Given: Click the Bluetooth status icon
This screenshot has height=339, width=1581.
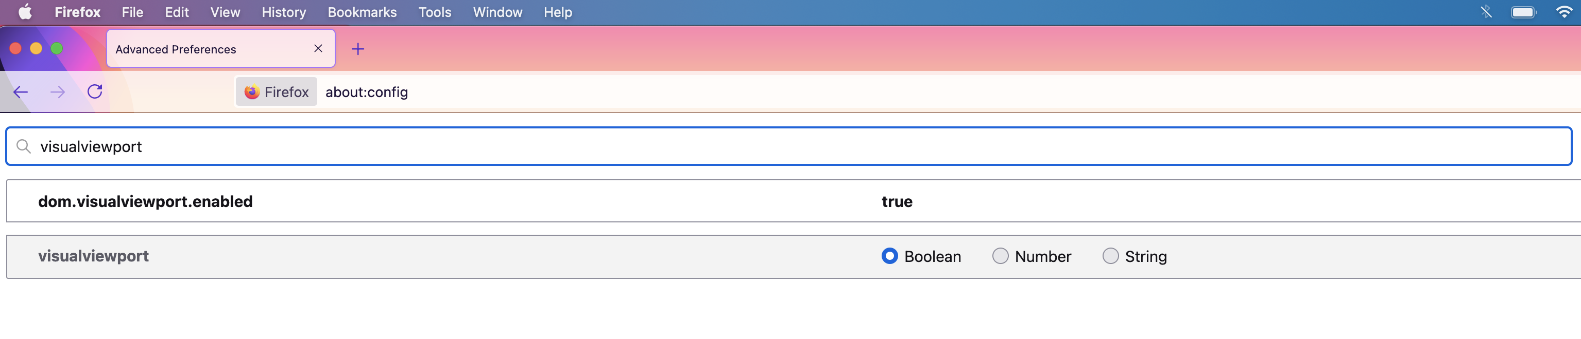Looking at the screenshot, I should click(1486, 12).
